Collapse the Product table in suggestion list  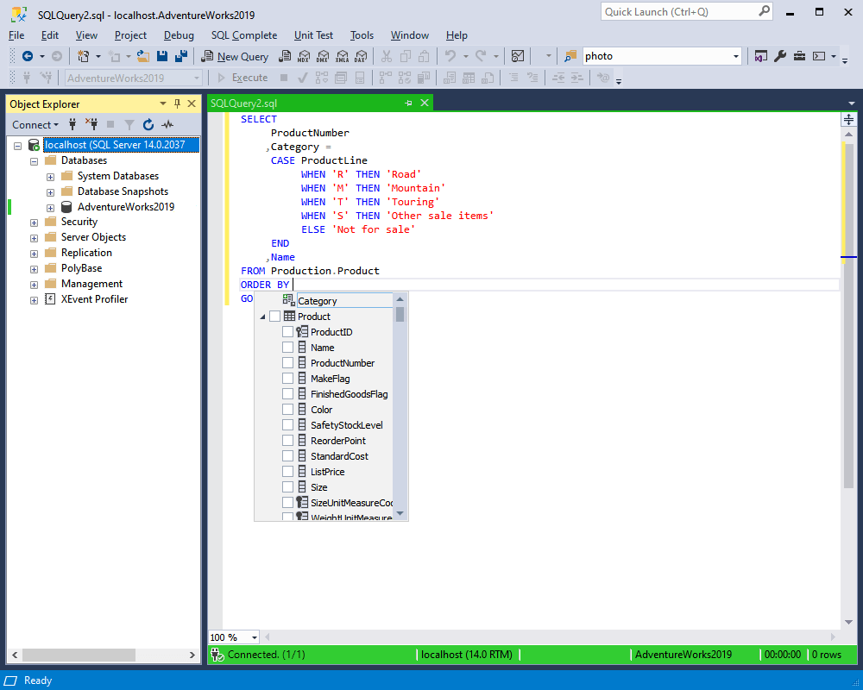point(262,317)
